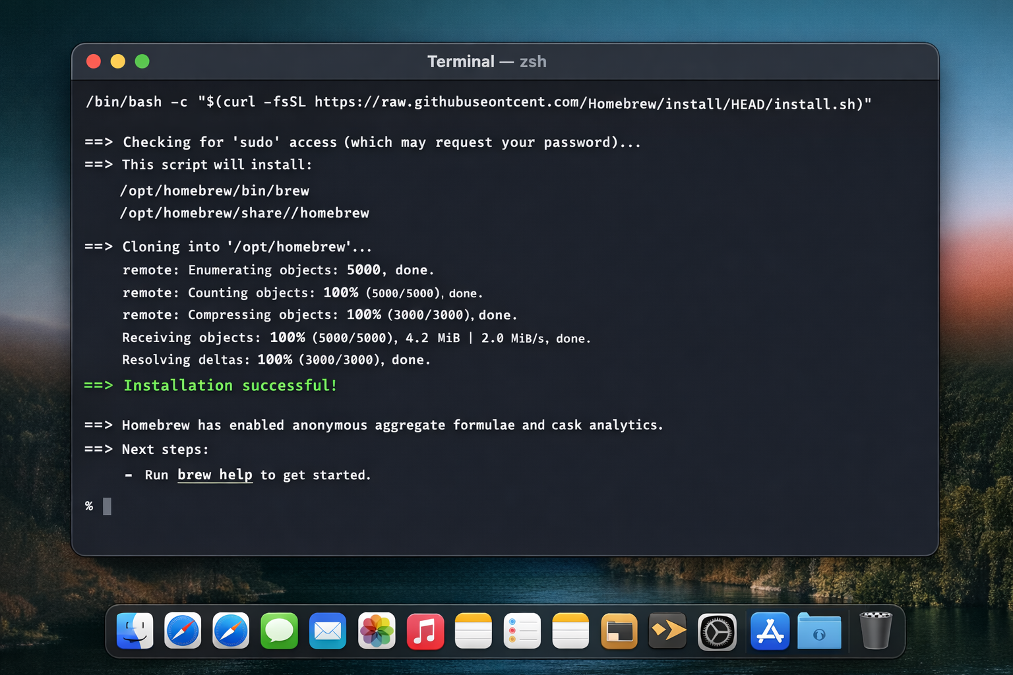Launch Messages from the dock
Viewport: 1013px width, 675px height.
(x=279, y=631)
